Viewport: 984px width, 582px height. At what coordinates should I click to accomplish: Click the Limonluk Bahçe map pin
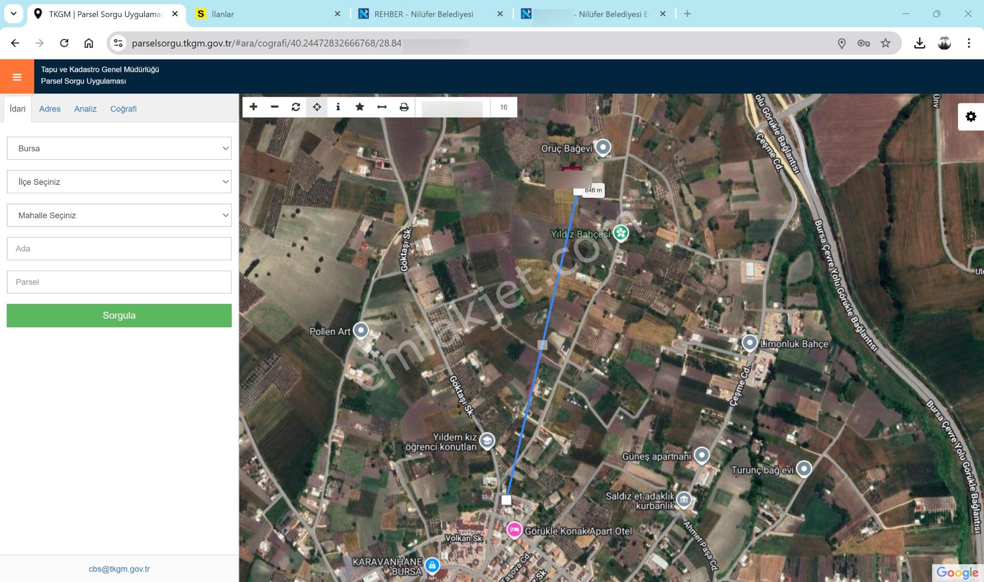(x=750, y=342)
